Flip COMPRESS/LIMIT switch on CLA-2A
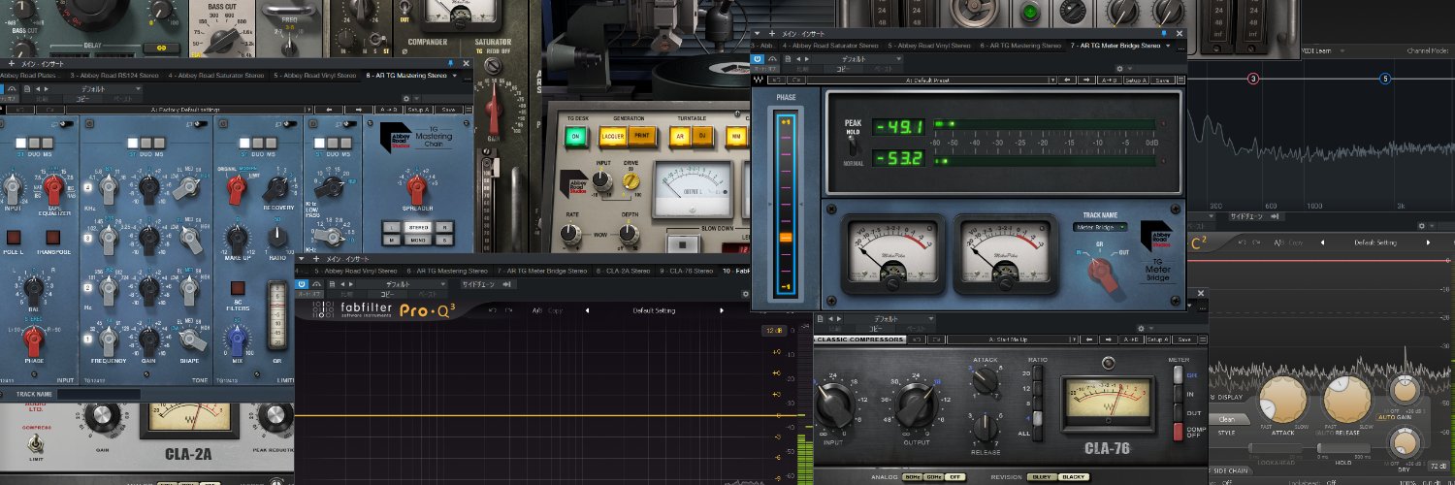The width and height of the screenshot is (1455, 485). point(35,444)
